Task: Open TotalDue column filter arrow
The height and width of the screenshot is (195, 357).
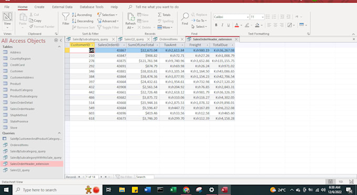Action: [232, 45]
